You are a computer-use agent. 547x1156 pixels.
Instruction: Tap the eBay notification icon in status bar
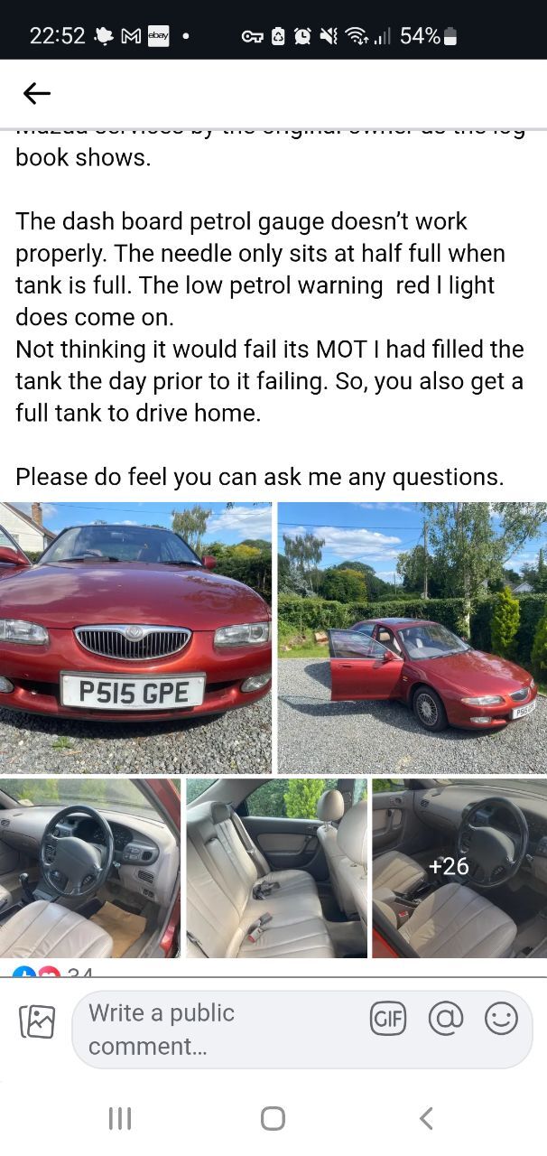pos(158,36)
